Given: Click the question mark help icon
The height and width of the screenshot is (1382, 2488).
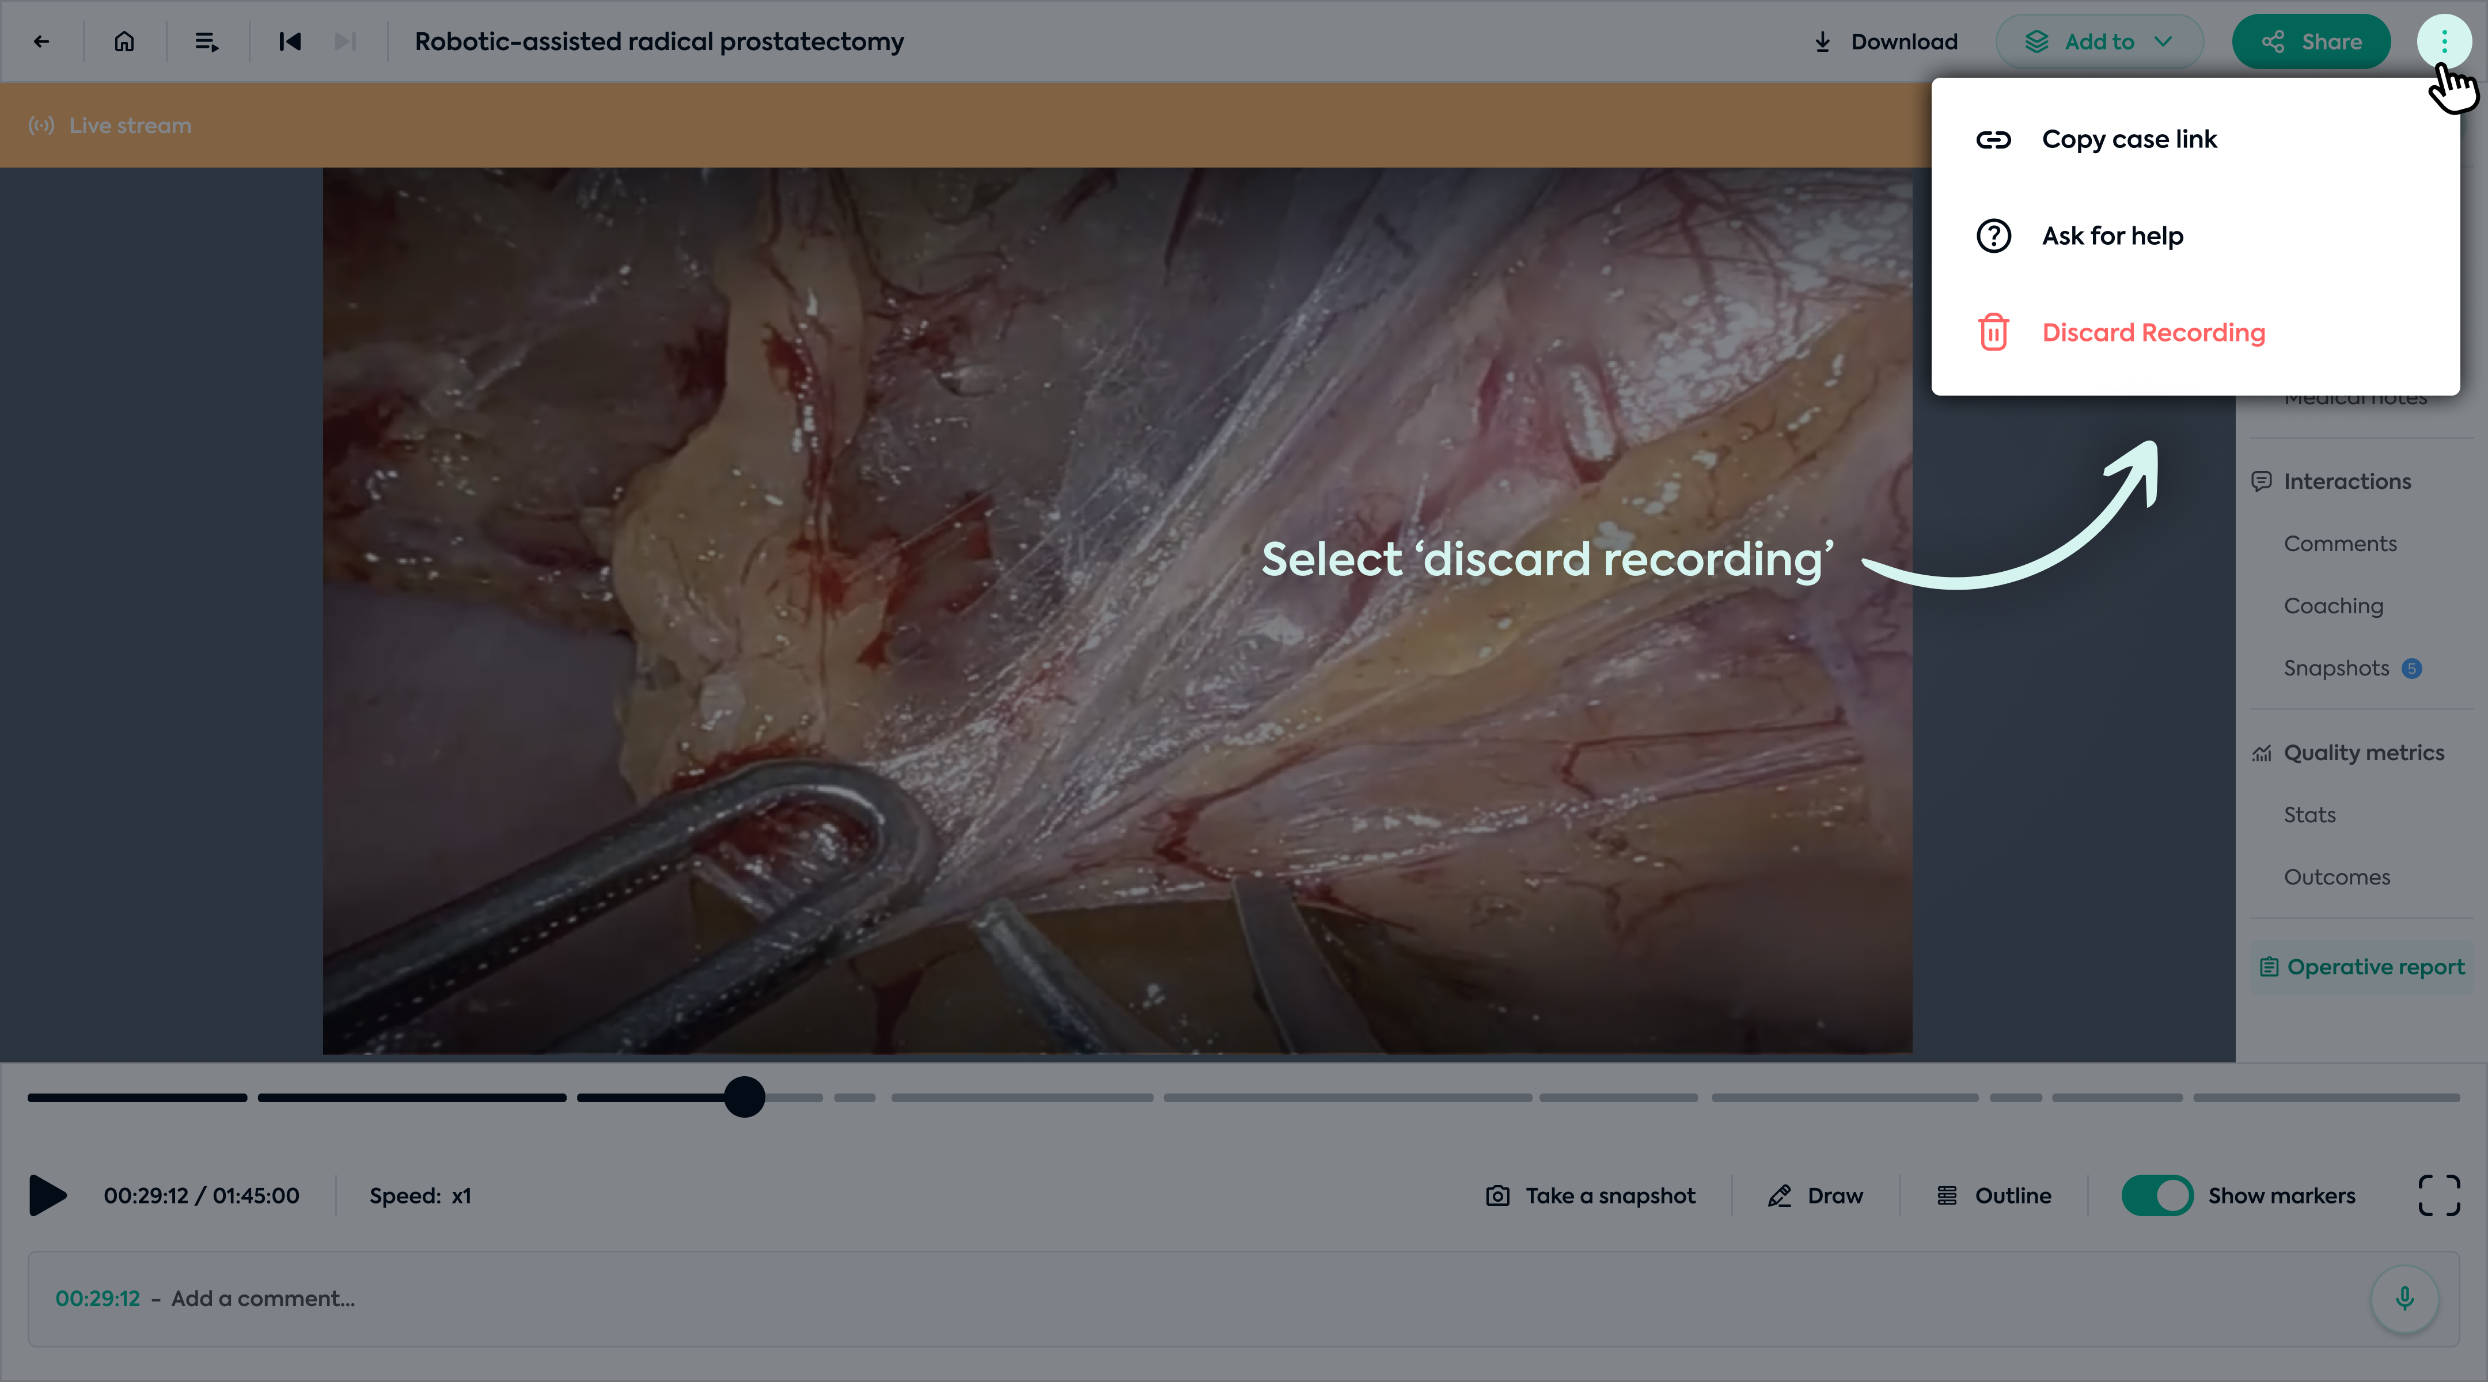Looking at the screenshot, I should 1993,236.
